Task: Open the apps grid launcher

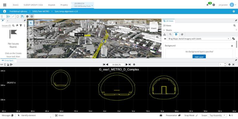Action: point(4,5)
